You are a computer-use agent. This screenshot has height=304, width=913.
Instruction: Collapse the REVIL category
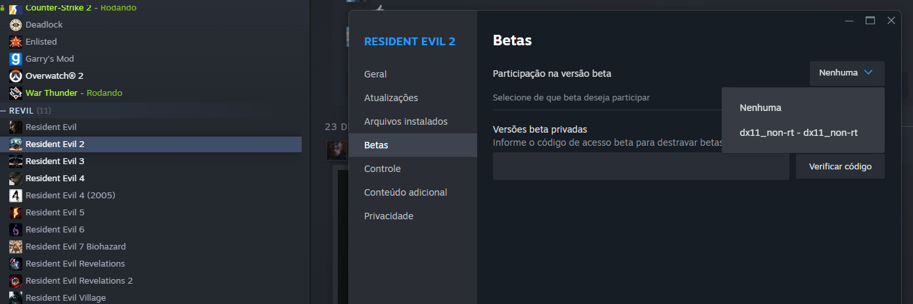(4, 110)
